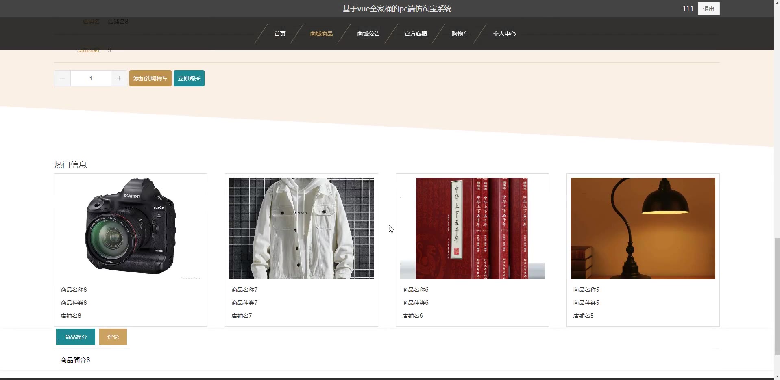Click the description text 商品简介8
This screenshot has height=380, width=780.
75,360
